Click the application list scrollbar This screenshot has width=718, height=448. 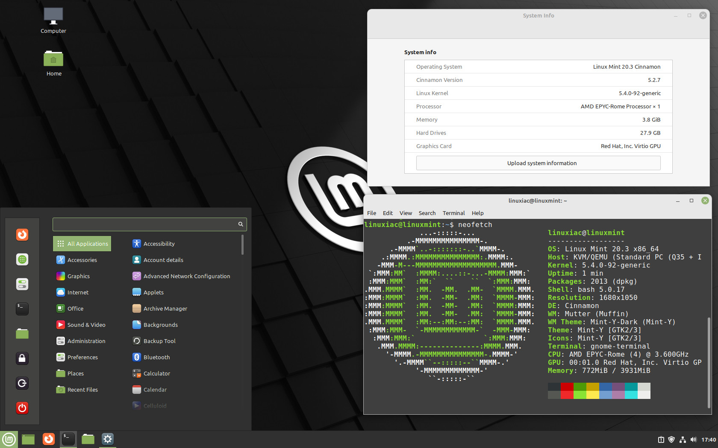pos(242,245)
